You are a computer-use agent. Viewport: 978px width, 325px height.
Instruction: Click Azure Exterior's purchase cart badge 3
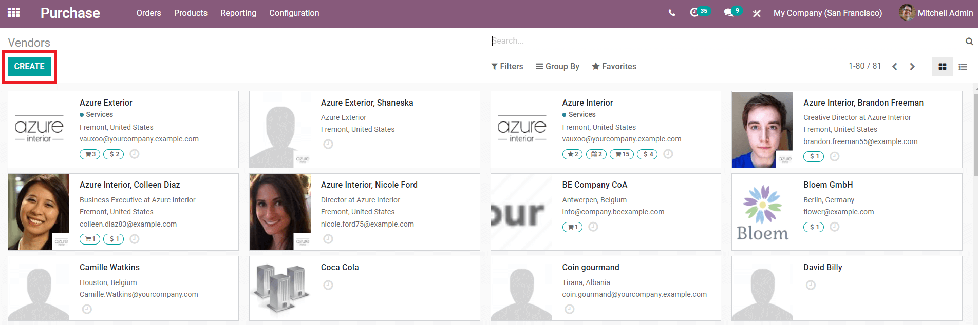(90, 154)
